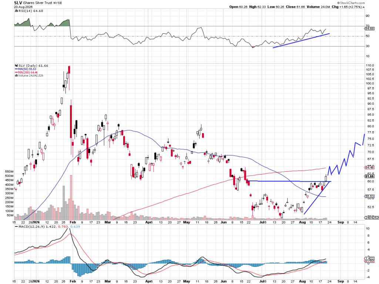Click the 250M volume axis label
379x284 pixels.
9,198
